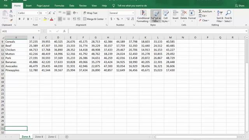This screenshot has width=249, height=140.
Task: Decrease font size with the smaller A icon
Action: click(x=54, y=13)
